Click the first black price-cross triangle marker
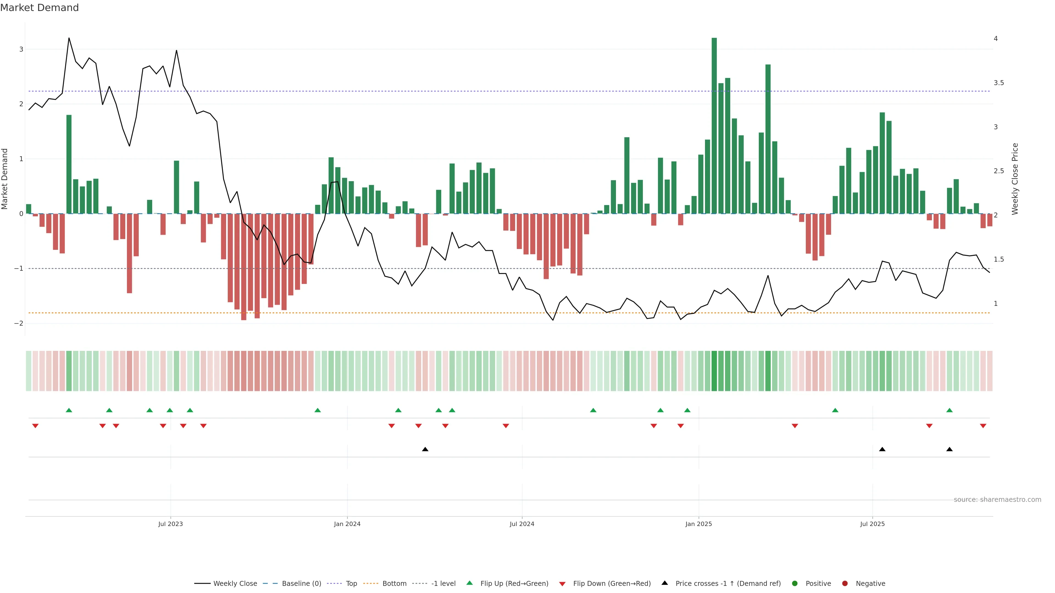 [x=425, y=449]
